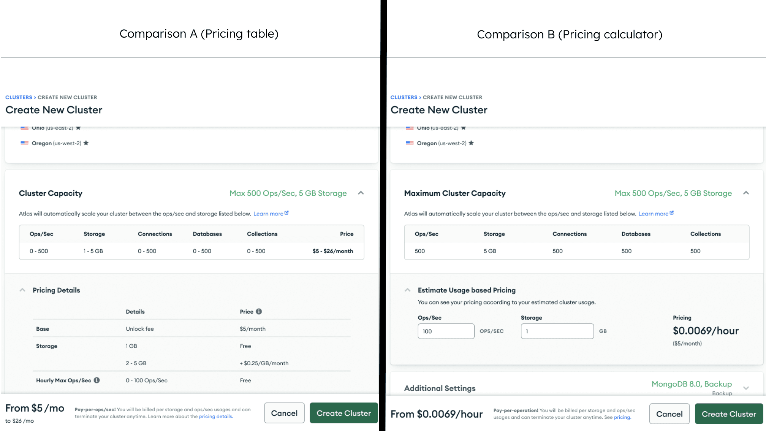The image size is (766, 431).
Task: Click star icon next to Oregon in left panel
Action: [x=86, y=143]
